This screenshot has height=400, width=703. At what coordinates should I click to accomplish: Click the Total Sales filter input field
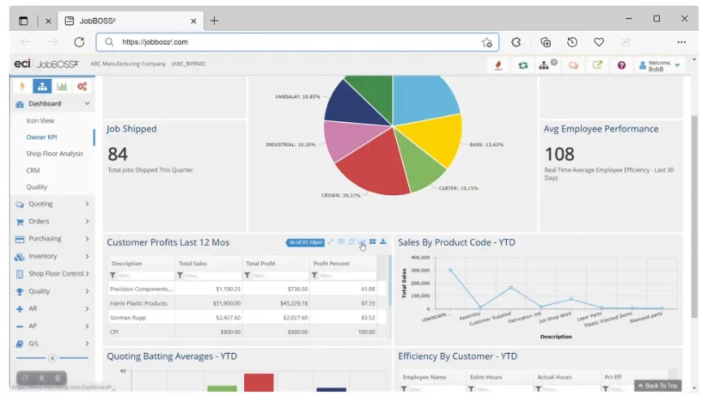tap(212, 276)
